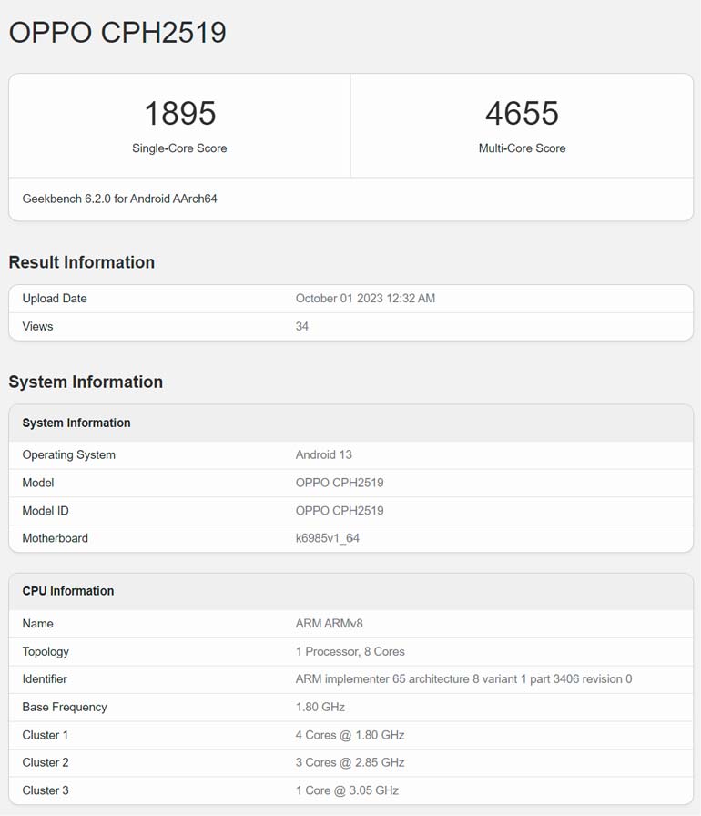Click the Views label
The height and width of the screenshot is (816, 701).
pyautogui.click(x=37, y=327)
